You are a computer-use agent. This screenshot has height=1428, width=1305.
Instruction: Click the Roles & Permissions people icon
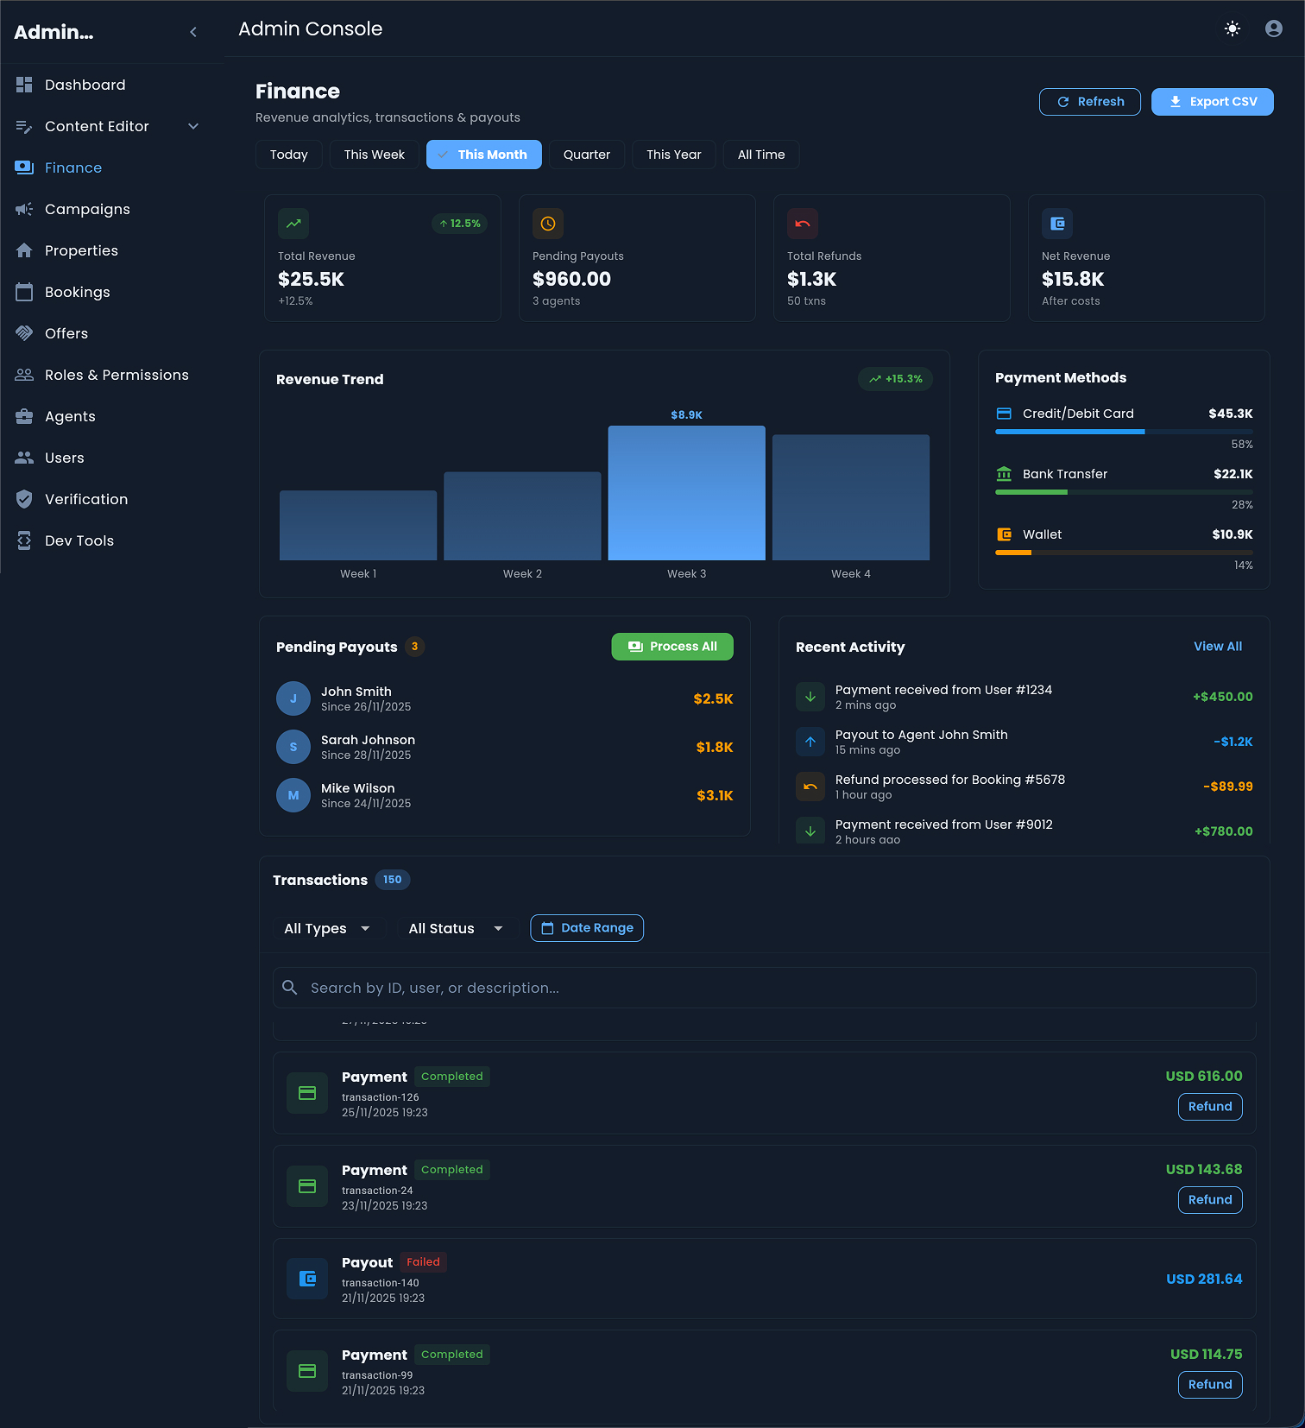[24, 375]
